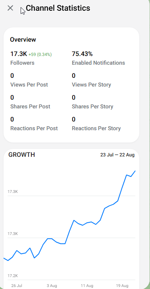Click the +59 (0.34%) growth indicator
This screenshot has width=150, height=289.
pyautogui.click(x=40, y=54)
